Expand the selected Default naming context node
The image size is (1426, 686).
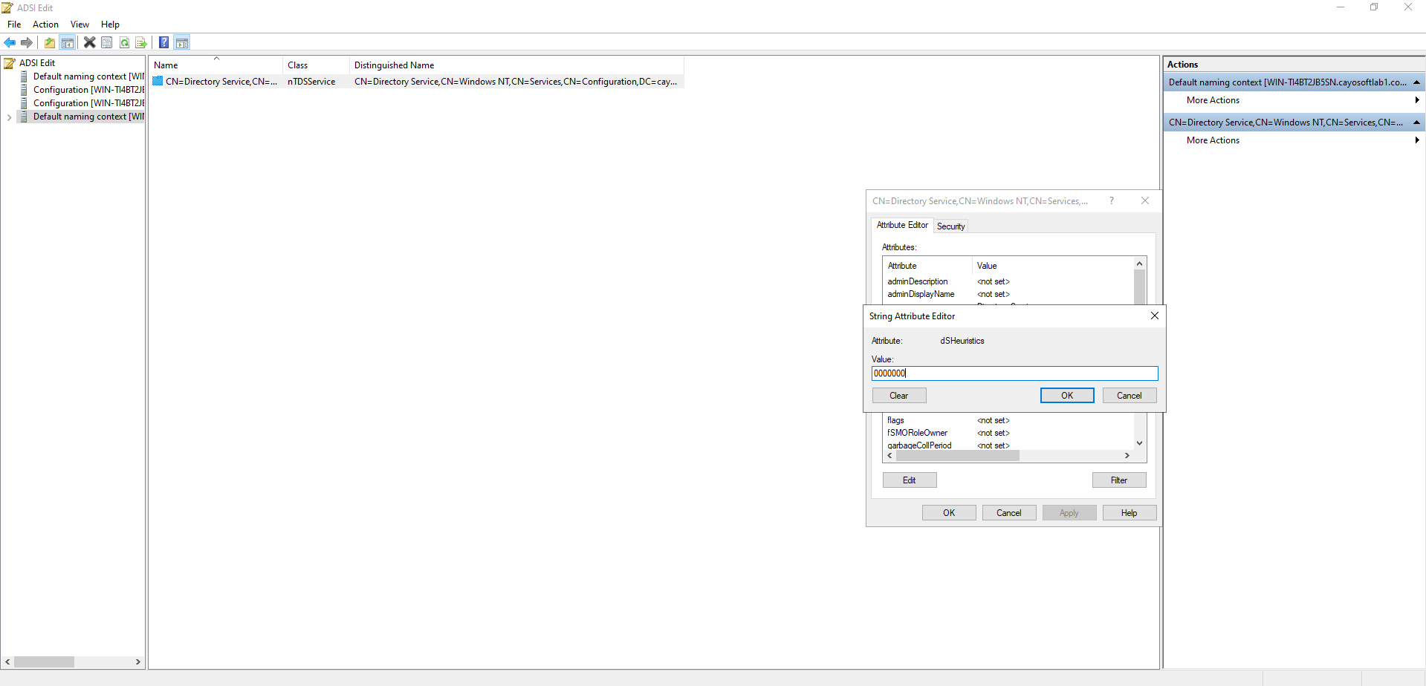click(x=9, y=117)
